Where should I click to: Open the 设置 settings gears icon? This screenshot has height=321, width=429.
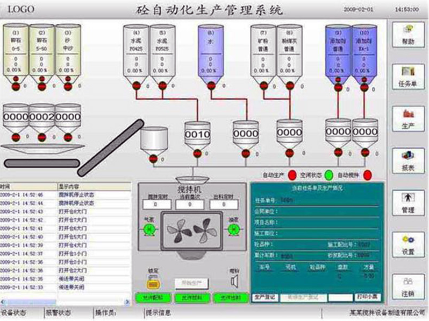(x=408, y=245)
